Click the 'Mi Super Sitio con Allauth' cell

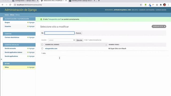pos(117,49)
